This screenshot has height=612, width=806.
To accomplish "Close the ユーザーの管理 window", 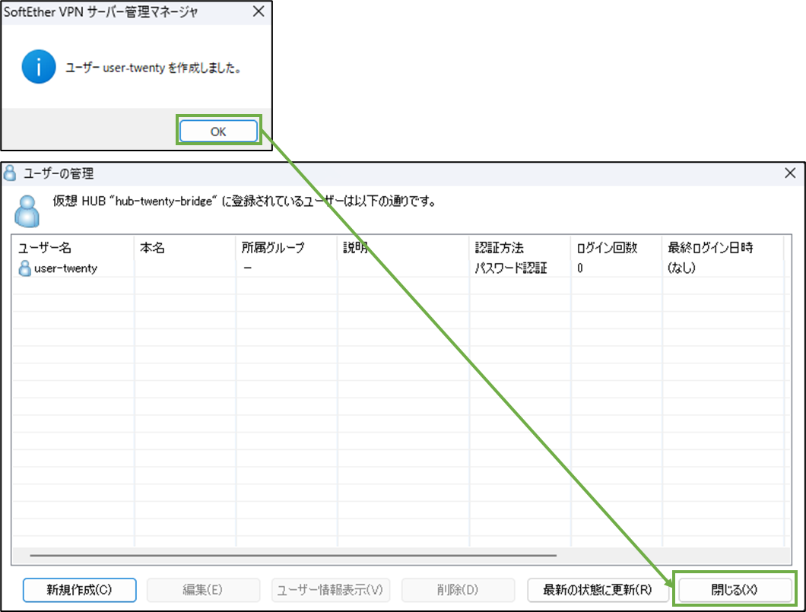I will point(790,173).
